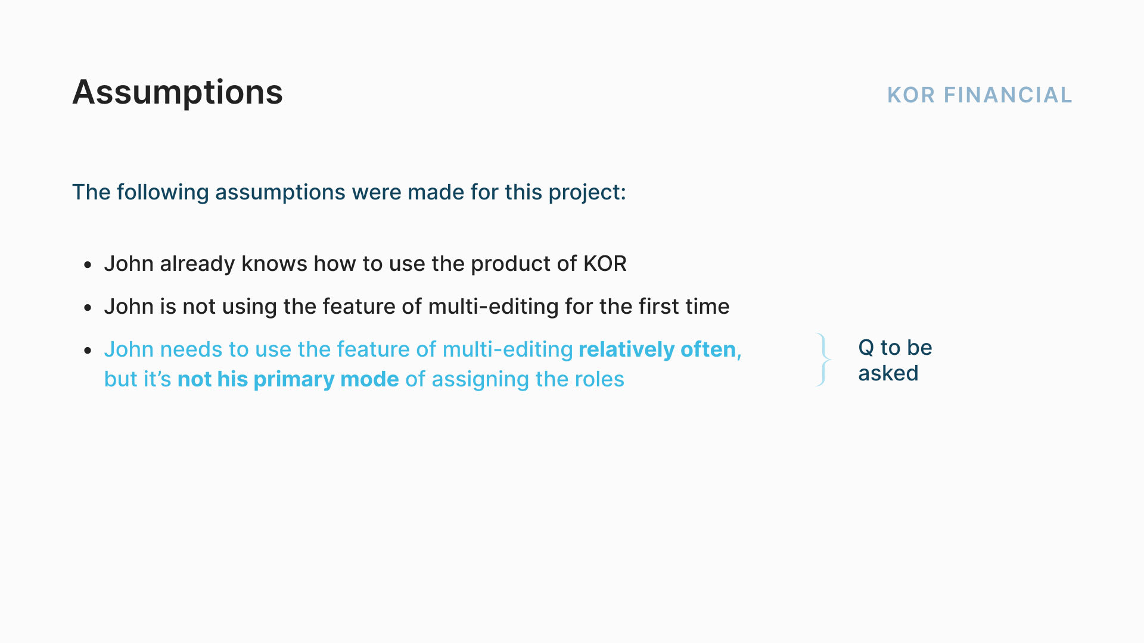Click the bold 'not his primary mode' phrase
1144x643 pixels.
pos(288,379)
